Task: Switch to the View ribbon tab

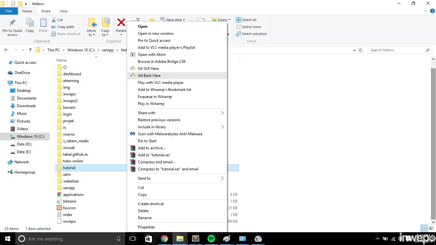Action: coord(64,11)
